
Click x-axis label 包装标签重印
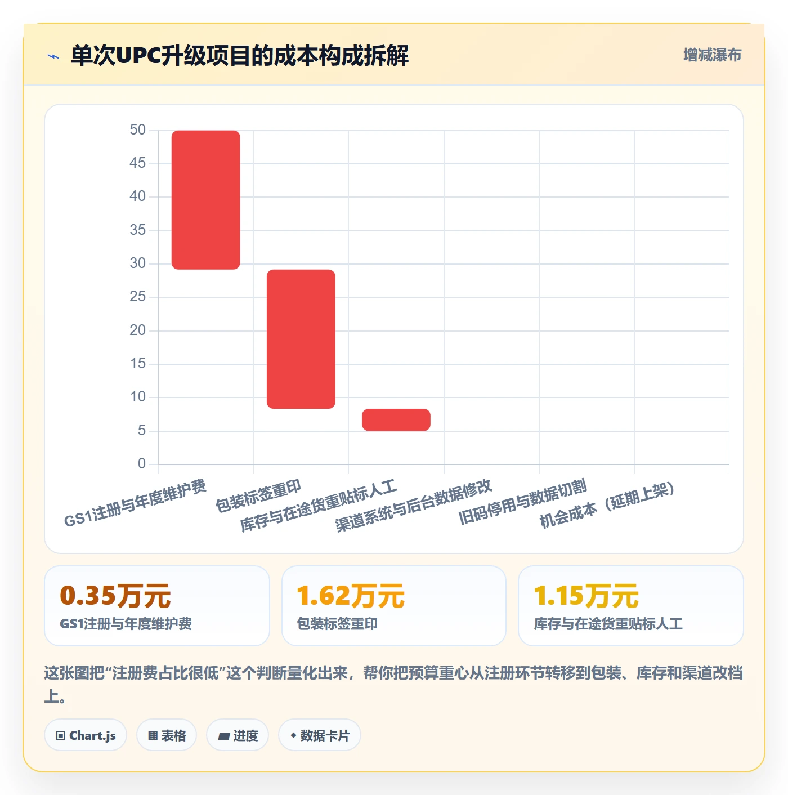click(258, 495)
